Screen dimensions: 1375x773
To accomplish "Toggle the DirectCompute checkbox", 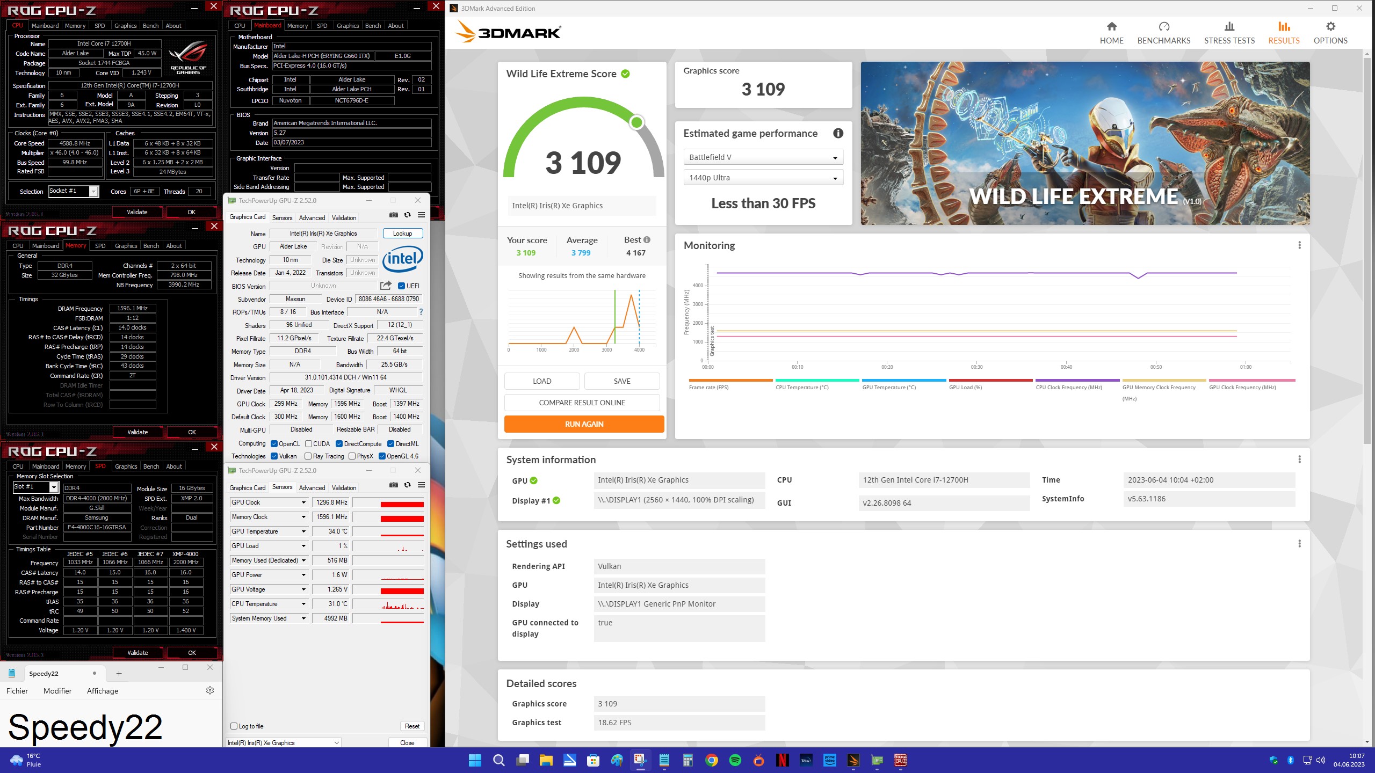I will click(339, 444).
